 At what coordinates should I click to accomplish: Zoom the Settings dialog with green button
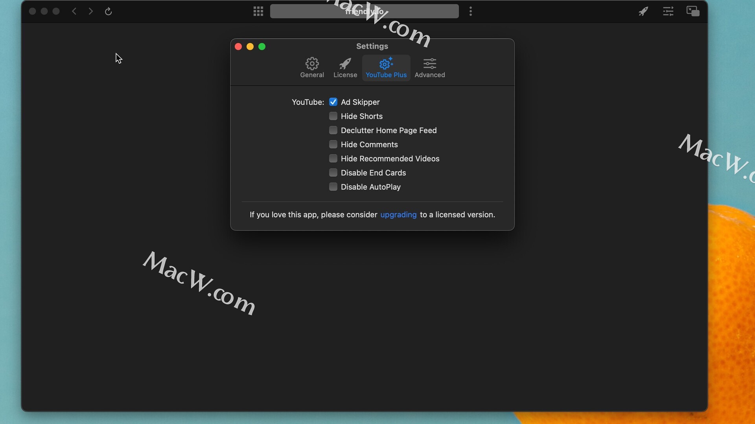(x=262, y=47)
